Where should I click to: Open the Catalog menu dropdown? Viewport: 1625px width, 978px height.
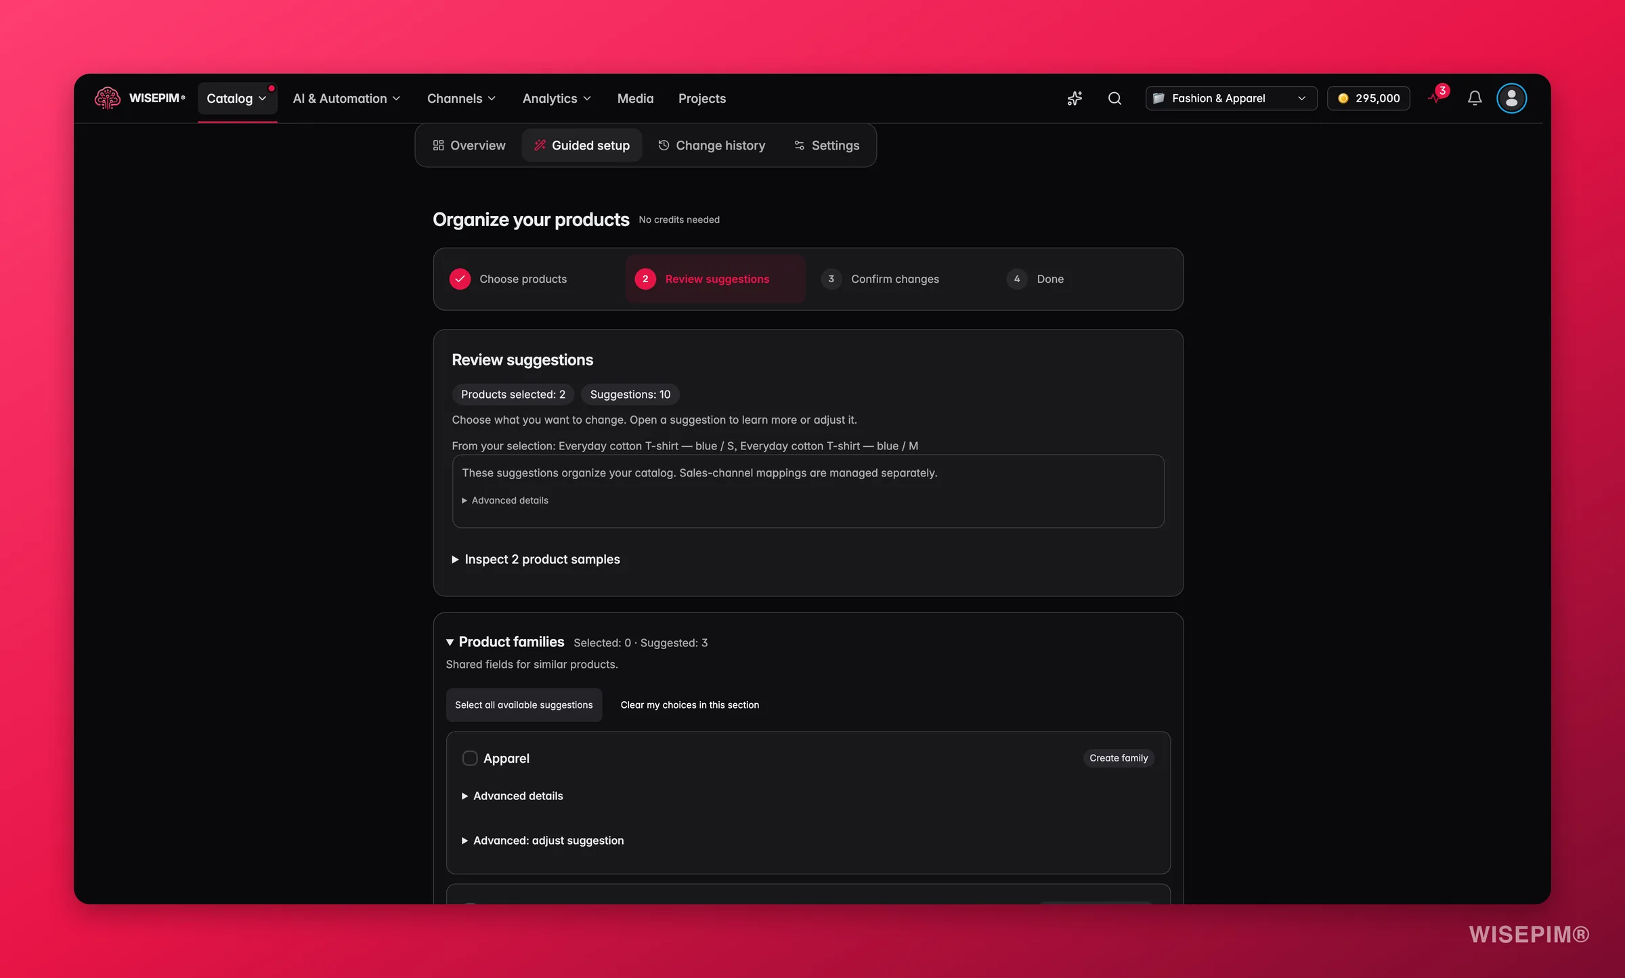click(237, 99)
